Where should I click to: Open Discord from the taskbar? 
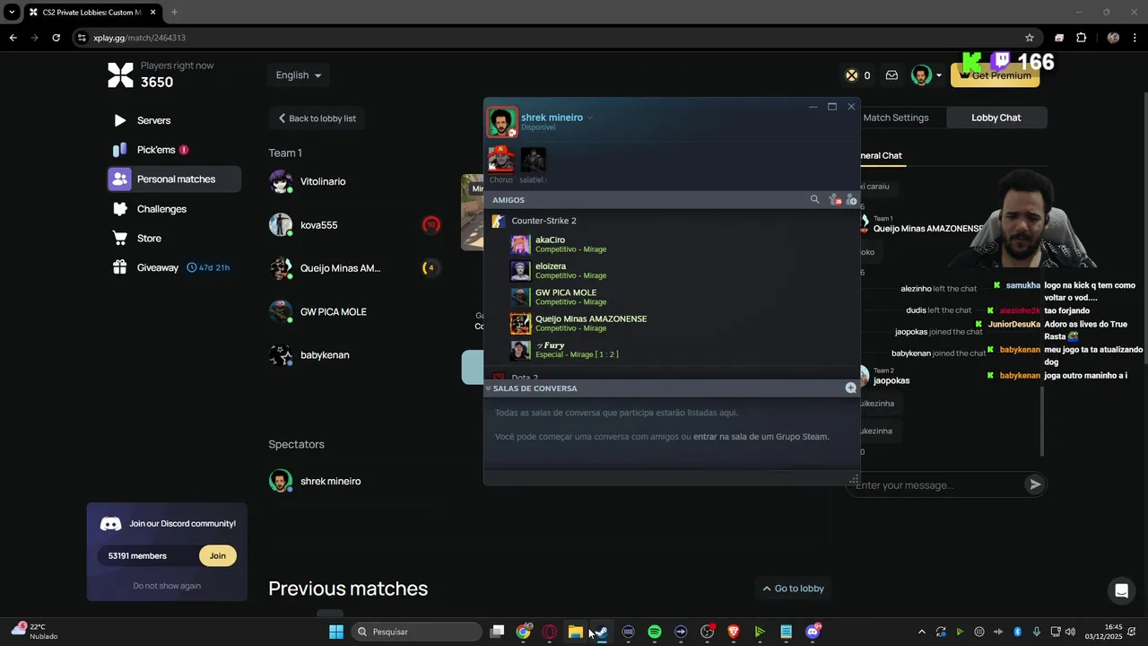pos(813,632)
